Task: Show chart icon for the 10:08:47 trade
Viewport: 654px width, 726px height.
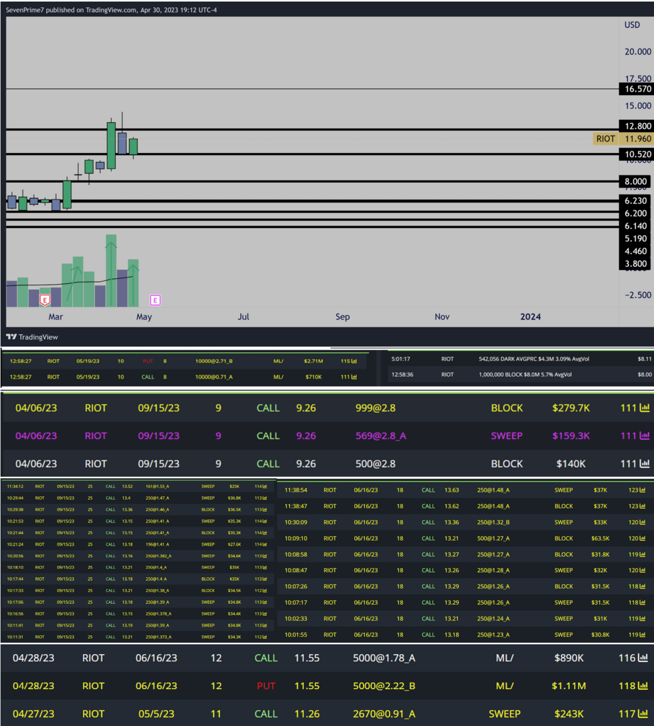Action: [643, 571]
